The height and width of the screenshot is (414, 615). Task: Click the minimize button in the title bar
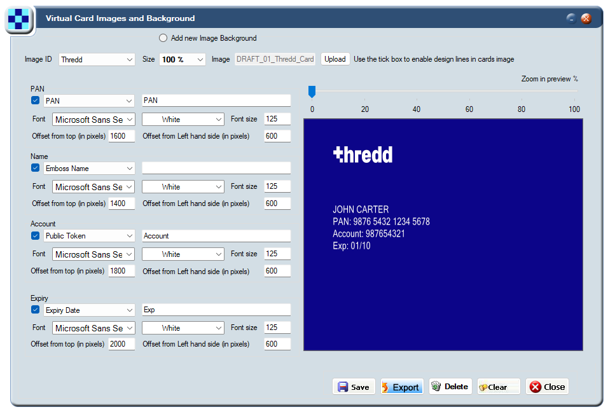[x=571, y=18]
